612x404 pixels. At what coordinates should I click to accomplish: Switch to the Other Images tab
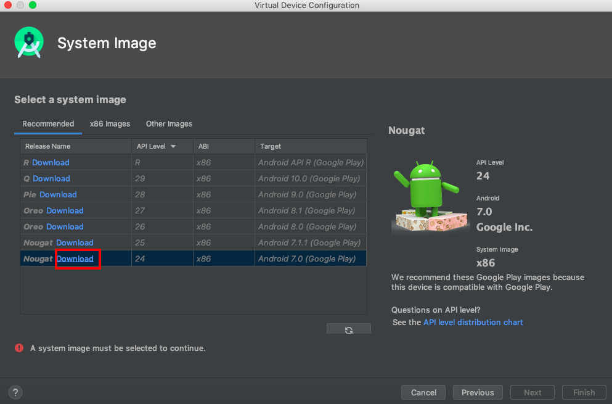click(169, 124)
